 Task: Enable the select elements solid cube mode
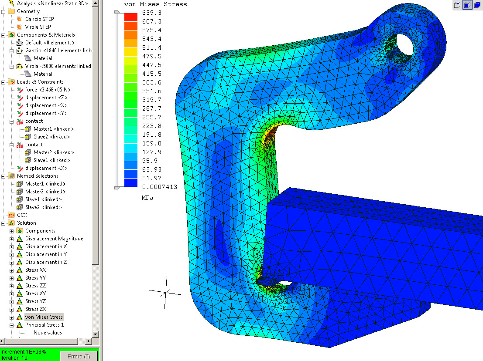[x=477, y=5]
